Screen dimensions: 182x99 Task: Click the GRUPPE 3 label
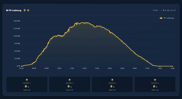tap(112, 83)
